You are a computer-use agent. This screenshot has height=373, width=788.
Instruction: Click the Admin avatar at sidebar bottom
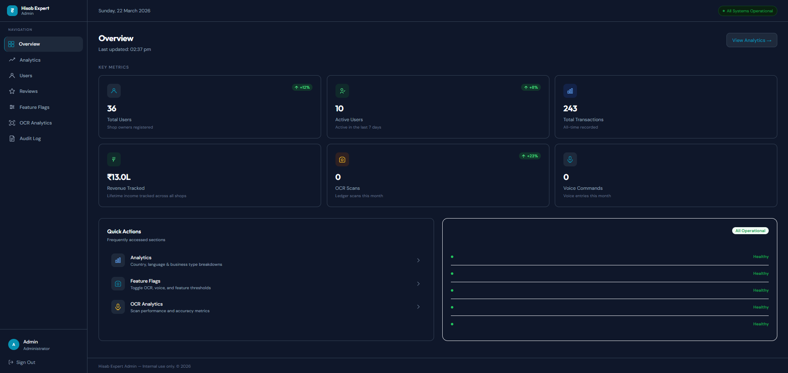14,345
